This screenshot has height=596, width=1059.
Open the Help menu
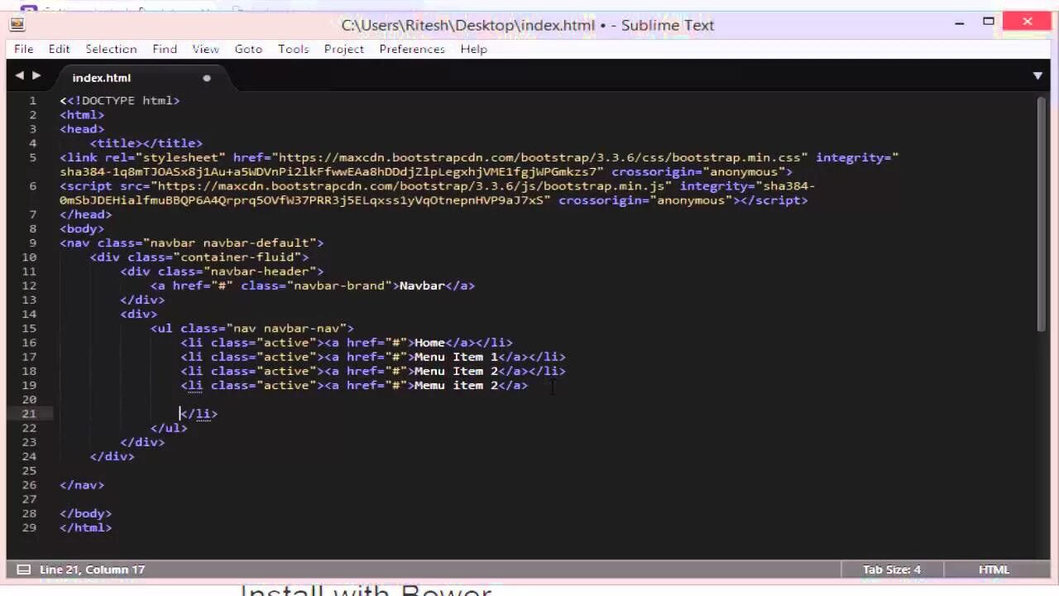coord(473,49)
